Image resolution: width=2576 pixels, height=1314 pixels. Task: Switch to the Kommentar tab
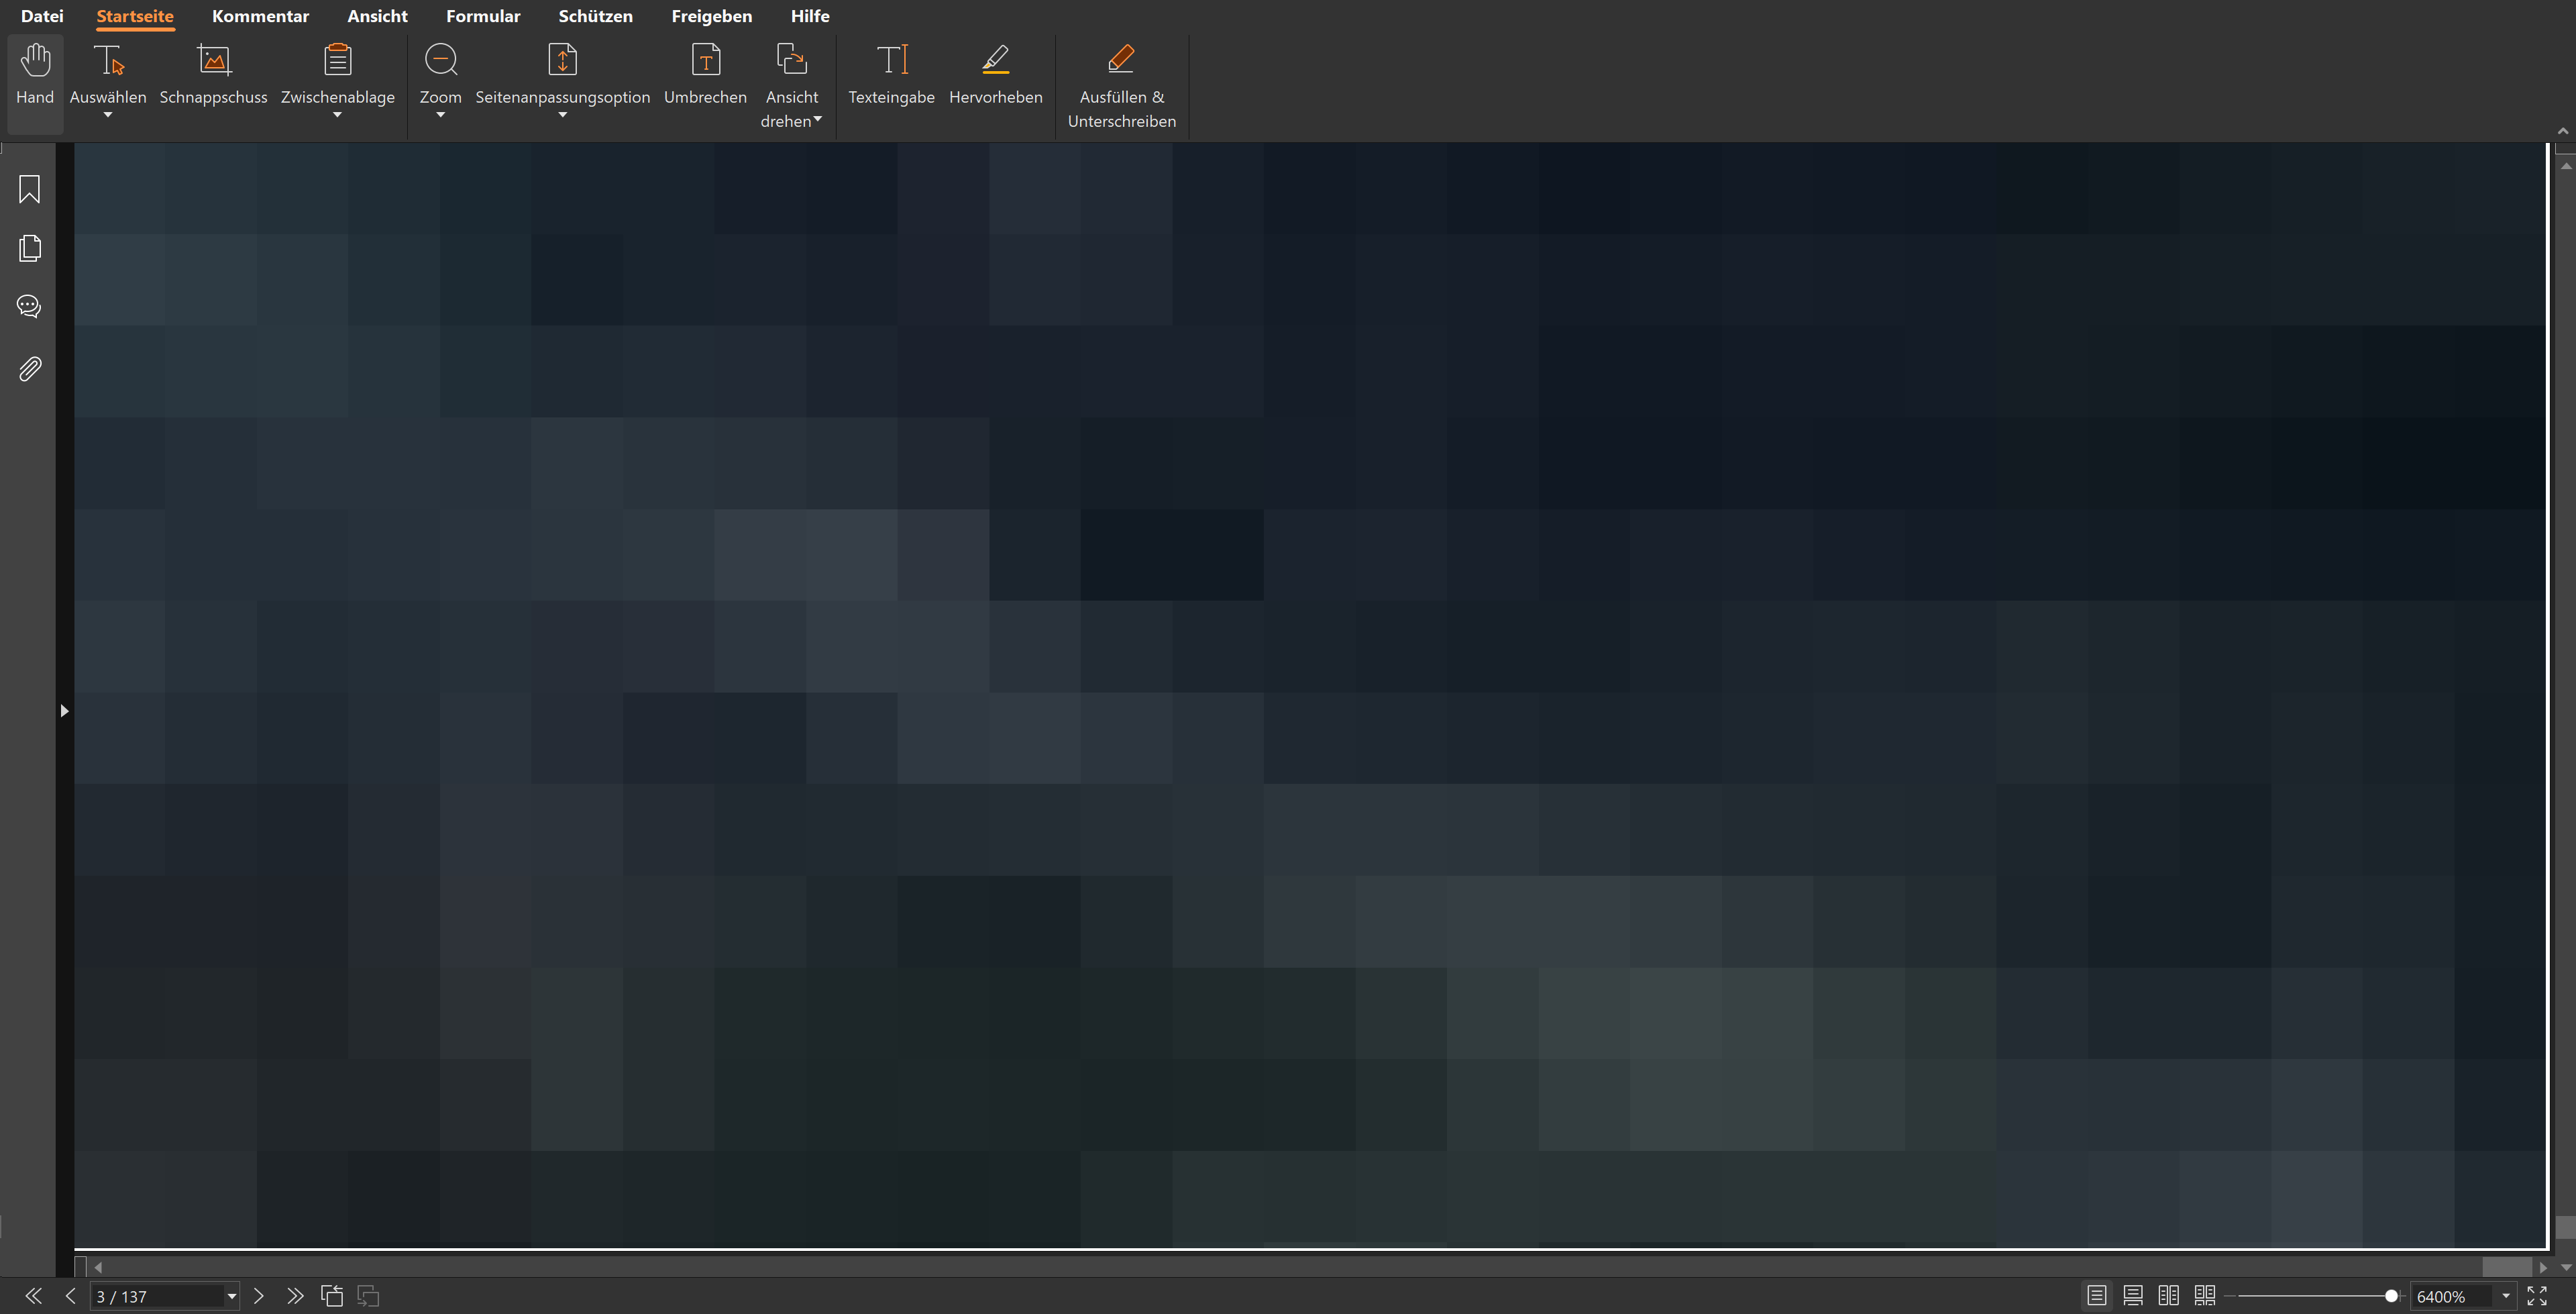261,16
